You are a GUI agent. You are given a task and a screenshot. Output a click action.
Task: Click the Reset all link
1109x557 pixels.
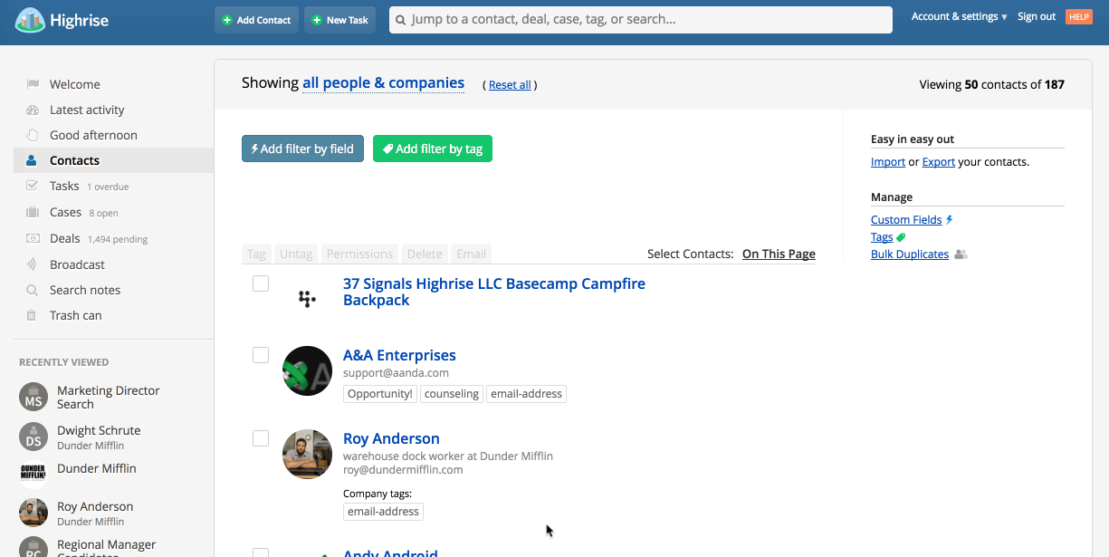coord(510,85)
